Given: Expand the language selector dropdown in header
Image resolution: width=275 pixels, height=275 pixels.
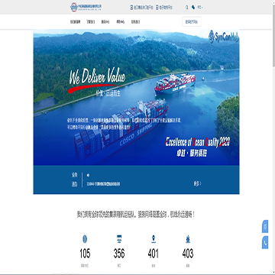Looking at the screenshot, I should pos(199,8).
